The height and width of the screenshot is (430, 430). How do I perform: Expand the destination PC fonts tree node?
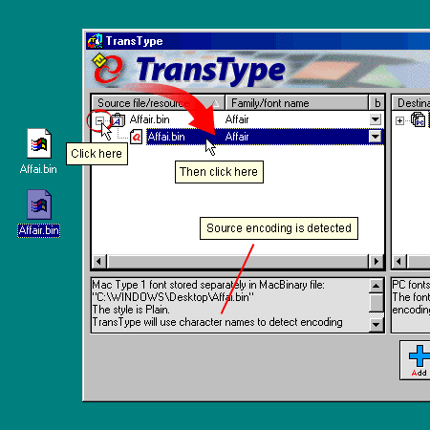(x=399, y=120)
